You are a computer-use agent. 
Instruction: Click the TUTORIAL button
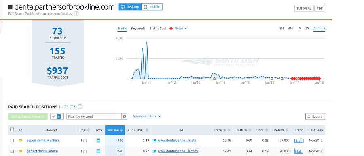304,8
